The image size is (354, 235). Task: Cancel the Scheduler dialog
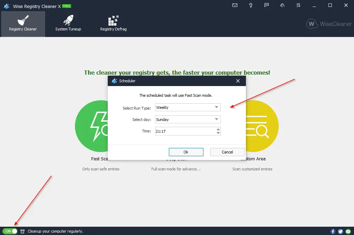[x=227, y=152]
